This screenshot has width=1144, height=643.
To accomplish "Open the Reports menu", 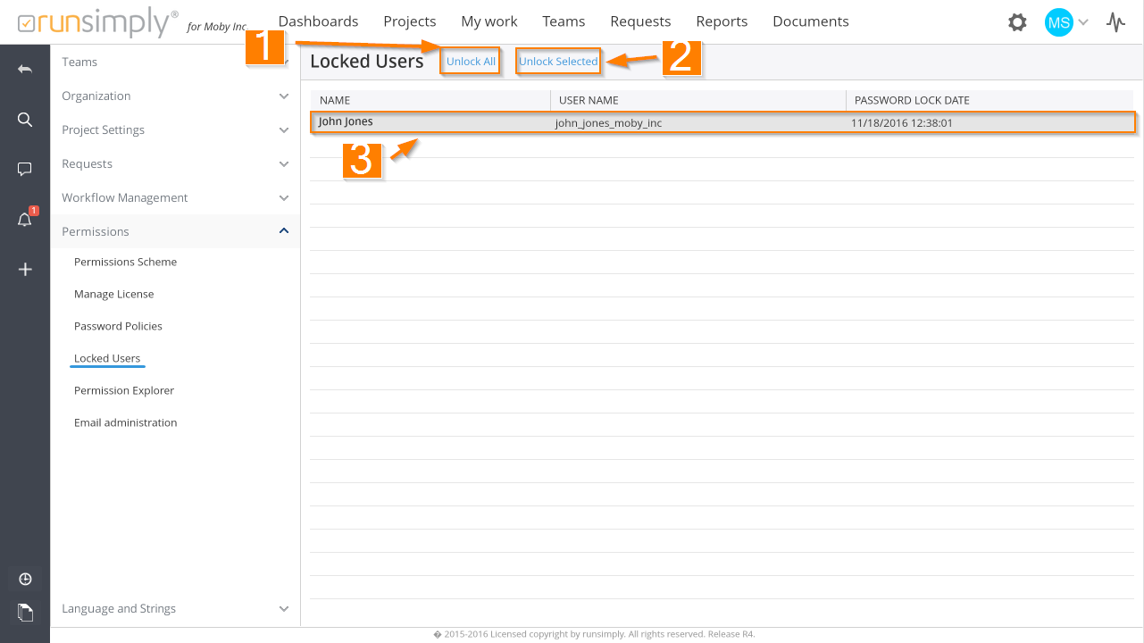I will point(722,21).
